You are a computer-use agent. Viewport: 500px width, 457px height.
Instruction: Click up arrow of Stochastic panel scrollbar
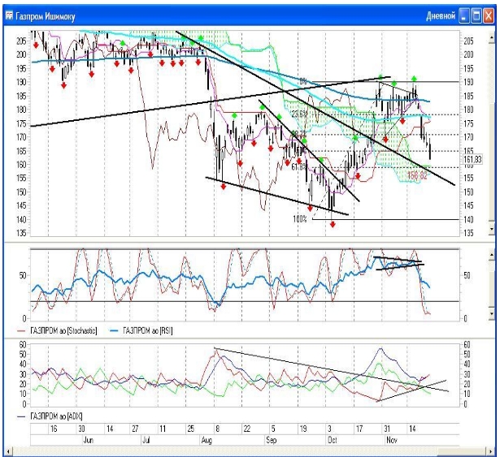coord(491,255)
